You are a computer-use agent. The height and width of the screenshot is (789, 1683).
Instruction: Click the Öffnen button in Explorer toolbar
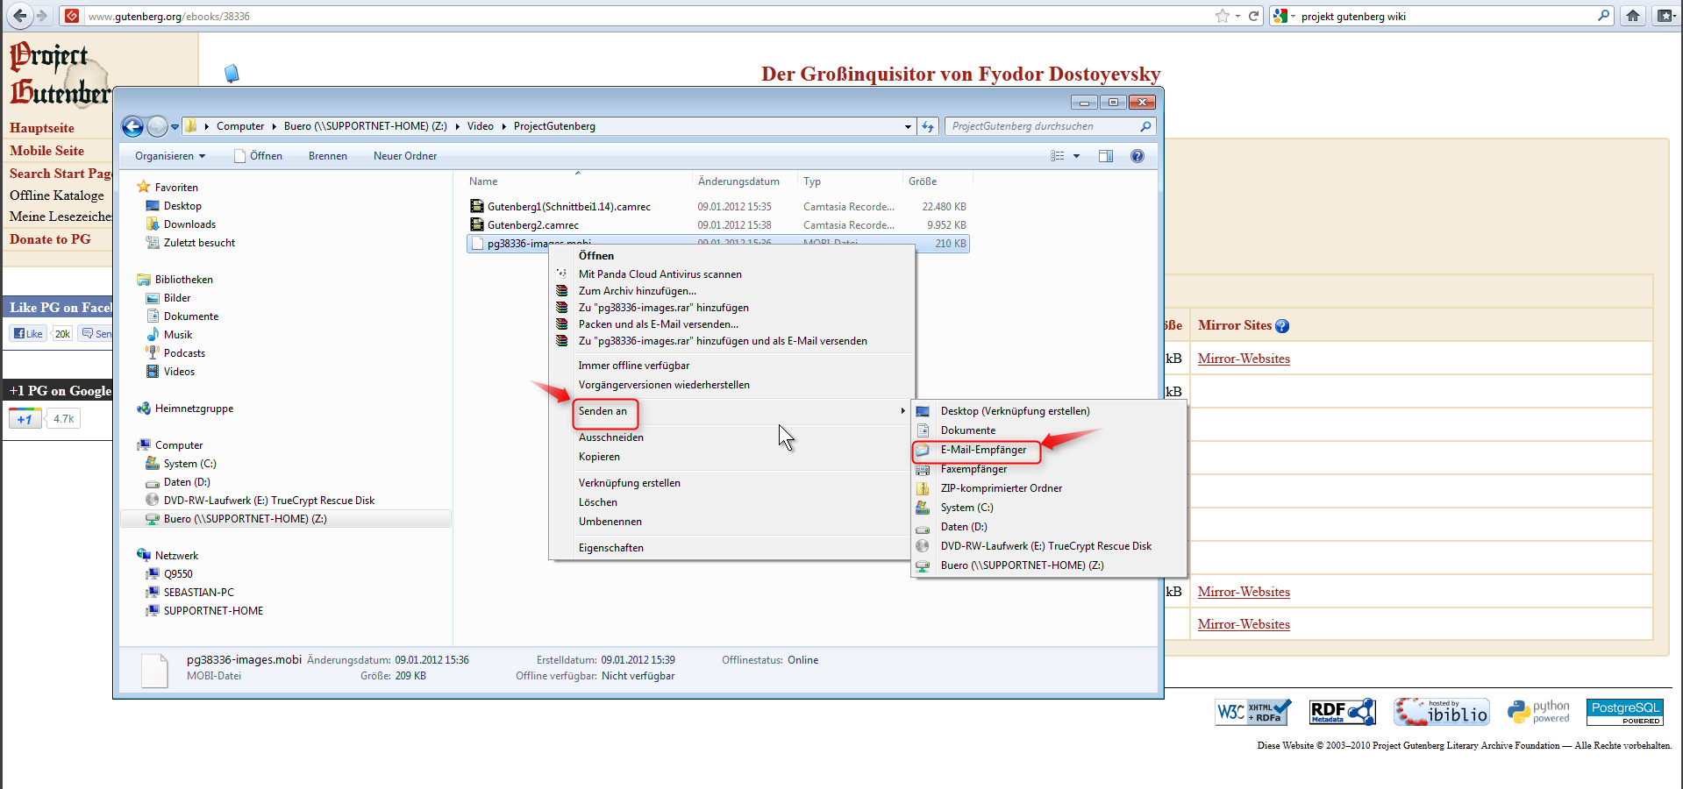coord(259,156)
